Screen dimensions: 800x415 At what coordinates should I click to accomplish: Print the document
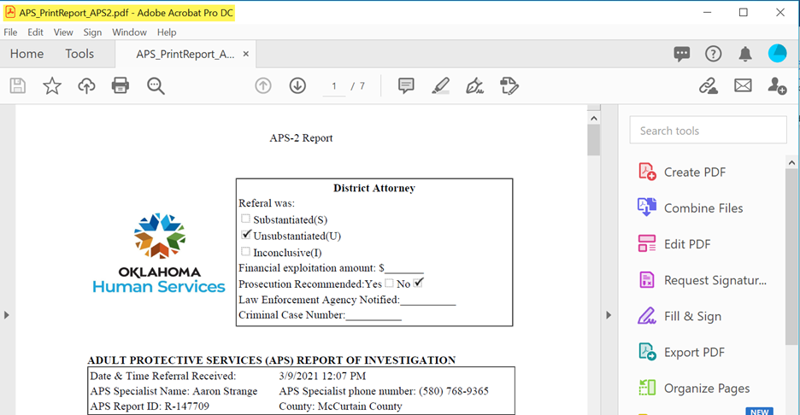coord(121,85)
